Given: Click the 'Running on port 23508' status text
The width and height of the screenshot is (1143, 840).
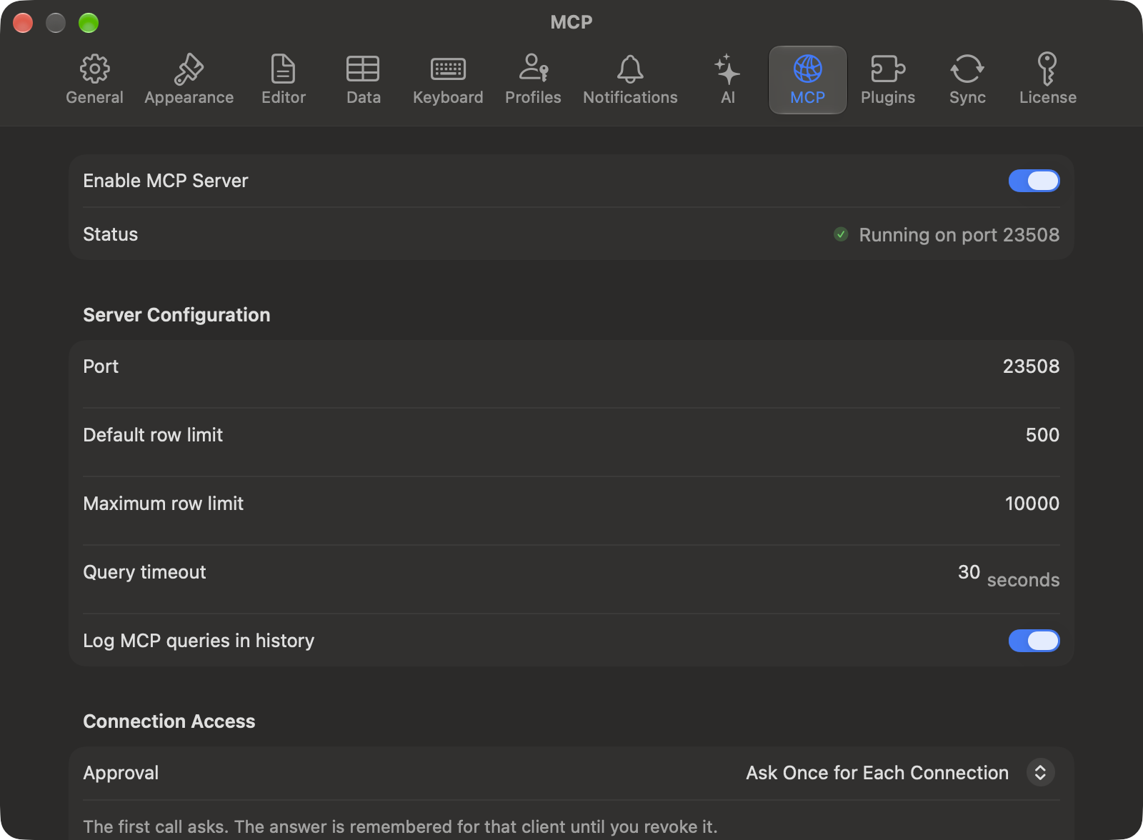Looking at the screenshot, I should click(959, 235).
